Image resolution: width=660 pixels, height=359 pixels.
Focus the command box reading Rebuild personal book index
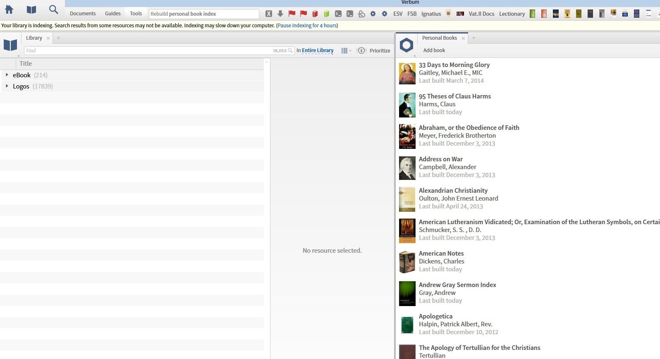tap(204, 14)
